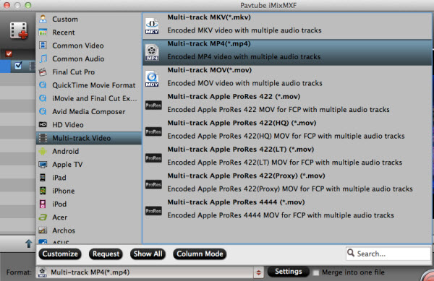Select Archos category
434x281 pixels.
pos(88,230)
